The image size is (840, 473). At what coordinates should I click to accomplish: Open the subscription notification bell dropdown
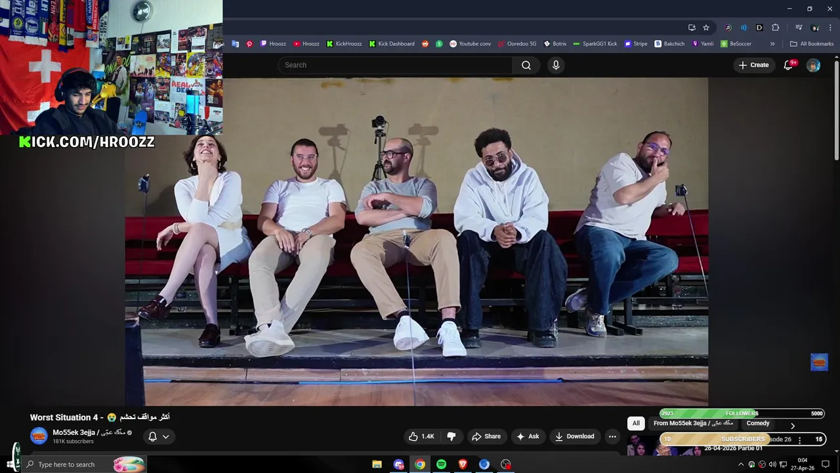coord(158,436)
